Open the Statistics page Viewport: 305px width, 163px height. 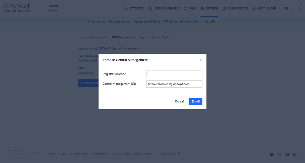pos(134,9)
